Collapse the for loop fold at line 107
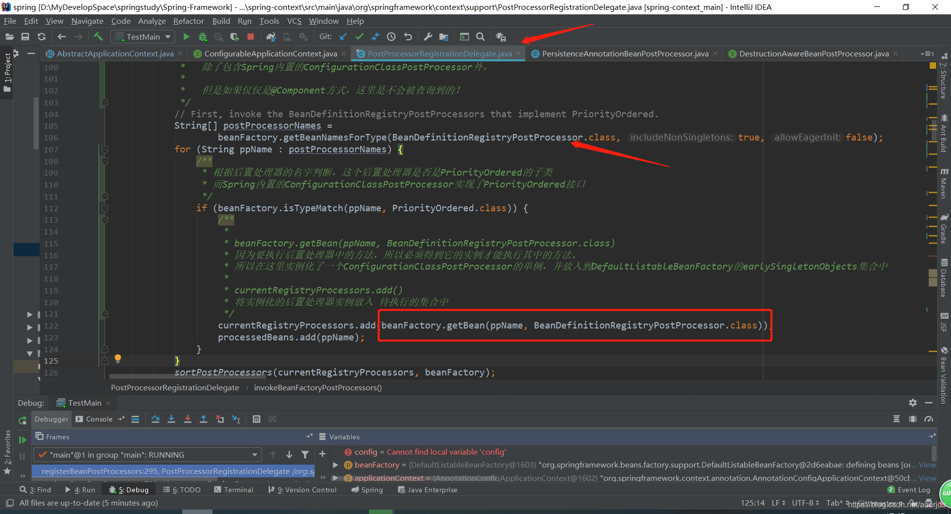 [105, 149]
